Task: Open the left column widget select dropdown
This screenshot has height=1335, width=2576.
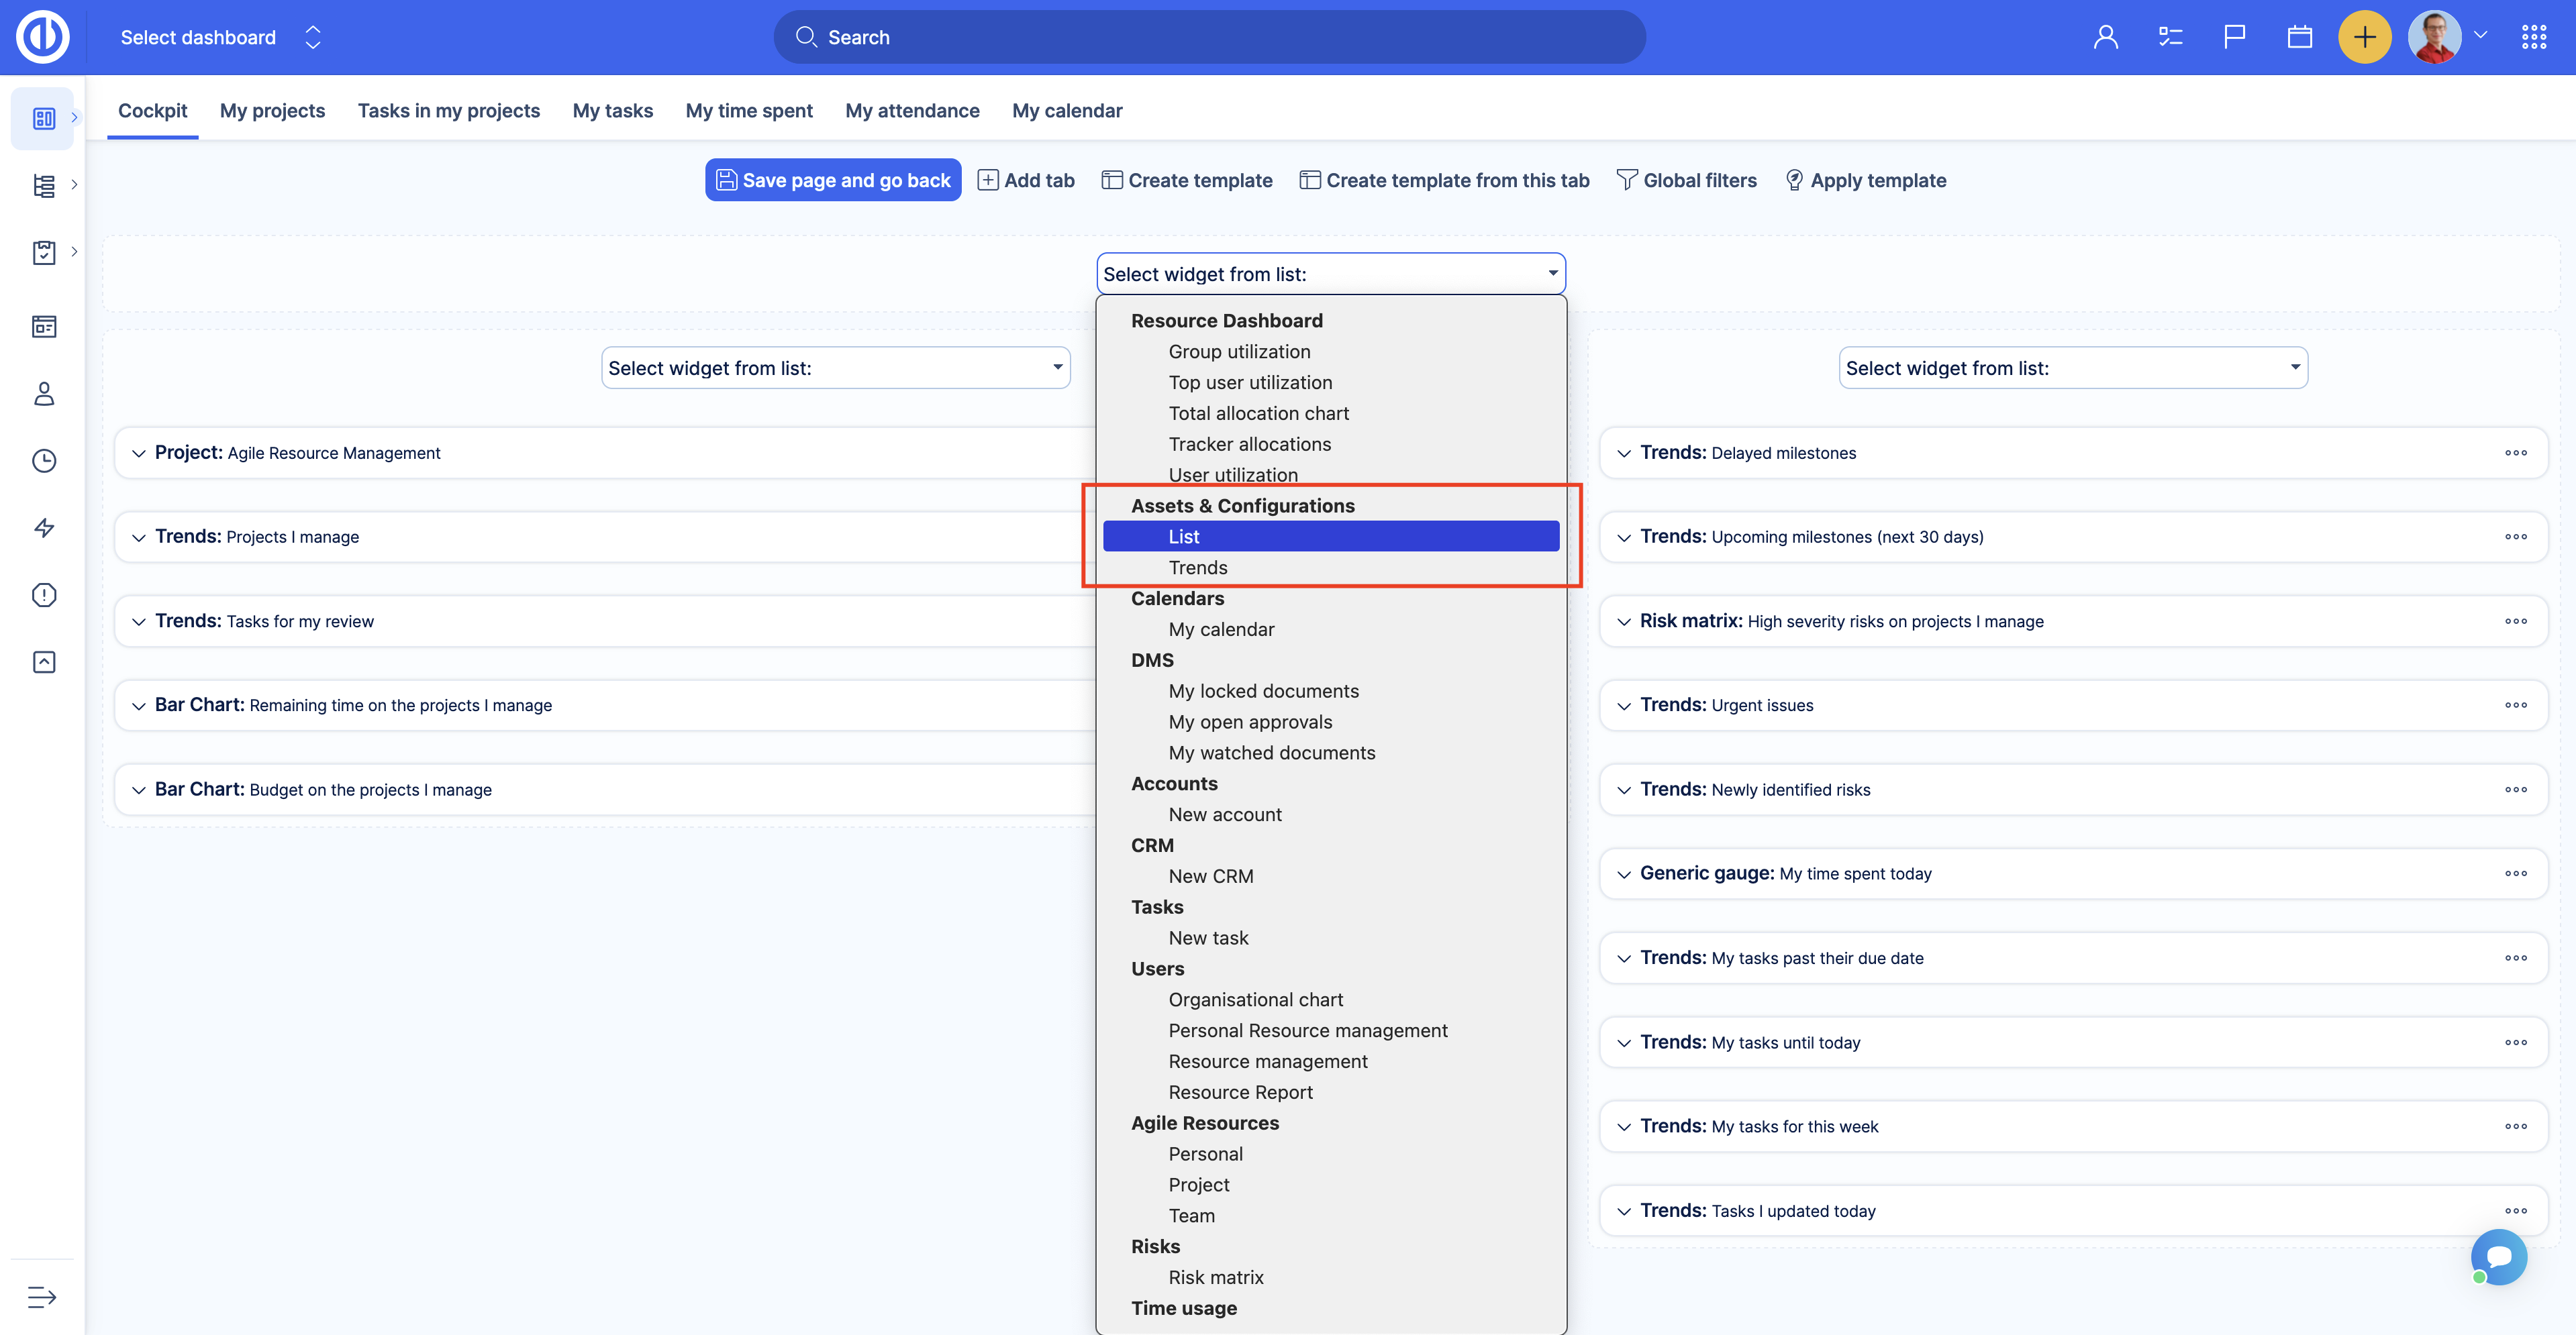Action: (835, 368)
